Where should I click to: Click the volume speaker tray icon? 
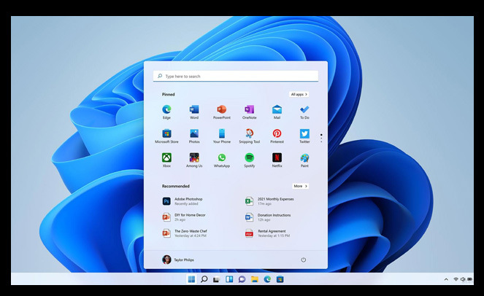463,279
